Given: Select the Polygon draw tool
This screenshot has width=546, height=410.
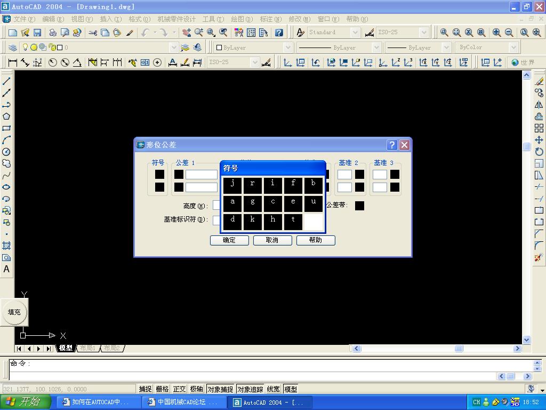Looking at the screenshot, I should [x=6, y=116].
